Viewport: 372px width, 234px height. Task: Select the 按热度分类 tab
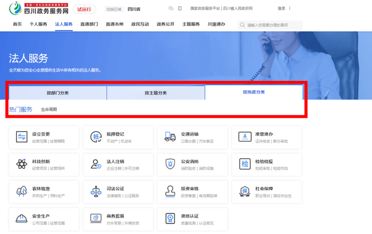(253, 92)
